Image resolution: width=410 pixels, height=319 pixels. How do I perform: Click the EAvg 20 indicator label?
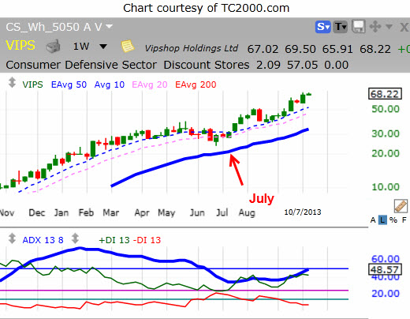150,84
